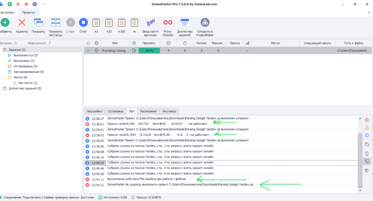Sort projects by Имя column
373x201 pixels.
click(x=115, y=43)
